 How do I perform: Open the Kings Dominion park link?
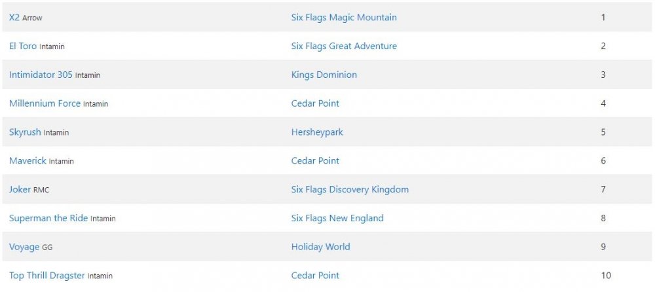point(324,75)
